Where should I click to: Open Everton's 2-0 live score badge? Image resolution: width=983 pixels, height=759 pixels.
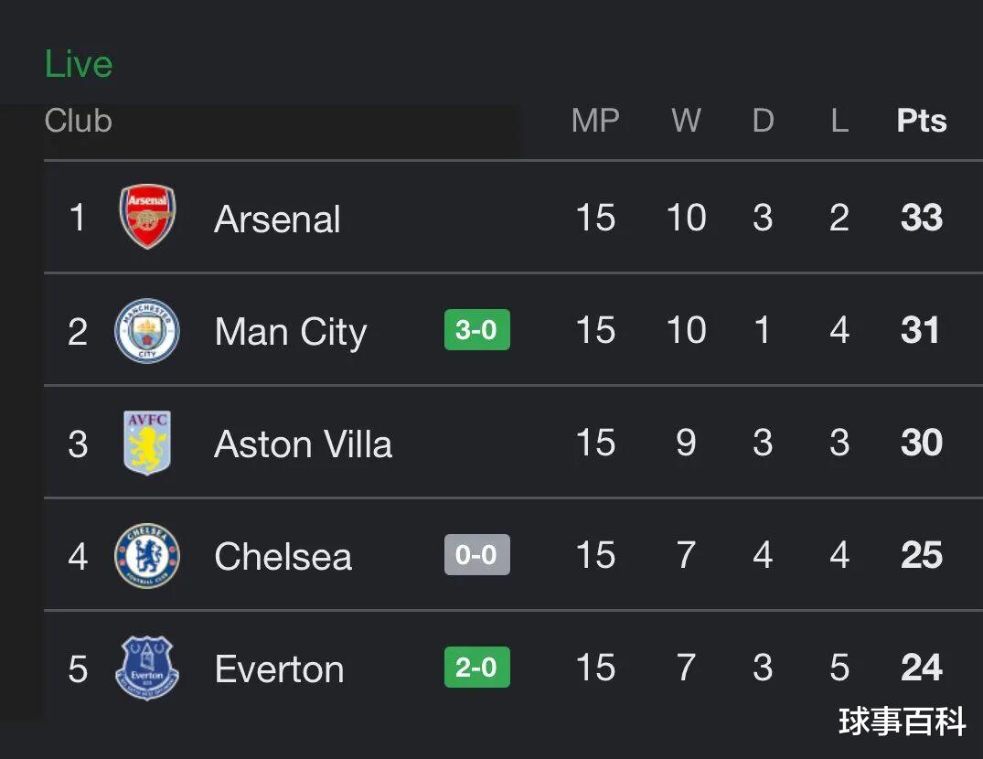click(476, 668)
